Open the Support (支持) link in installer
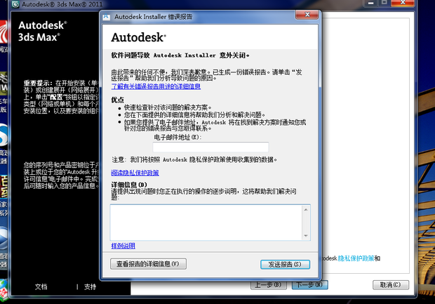The image size is (435, 304). tap(91, 286)
